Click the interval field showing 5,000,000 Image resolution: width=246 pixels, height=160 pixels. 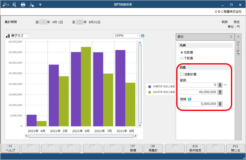coord(199,104)
